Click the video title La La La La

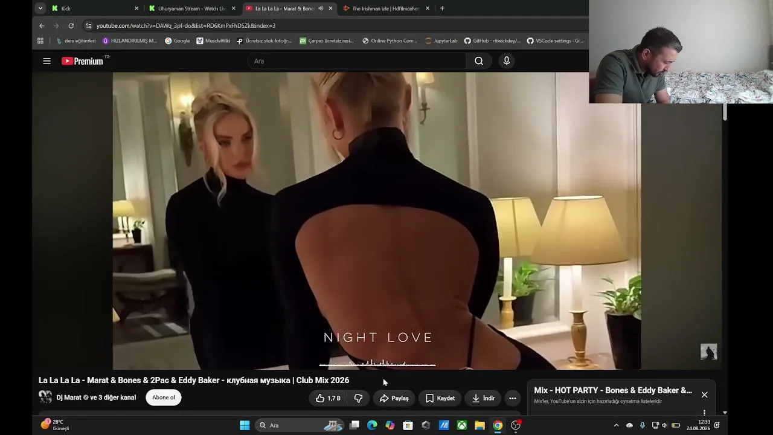tap(194, 380)
